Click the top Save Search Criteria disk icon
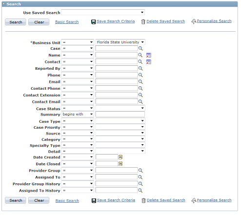241x215 pixels. [x=94, y=22]
